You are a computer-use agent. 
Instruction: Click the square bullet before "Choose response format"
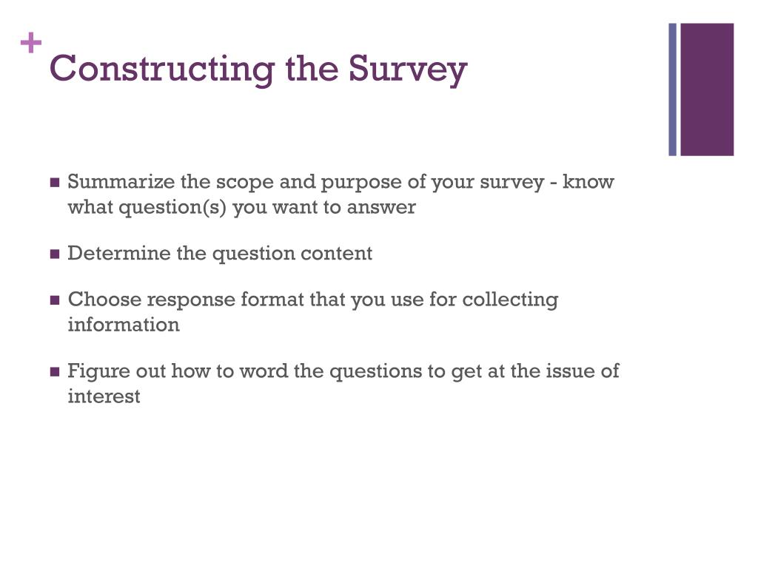click(54, 300)
